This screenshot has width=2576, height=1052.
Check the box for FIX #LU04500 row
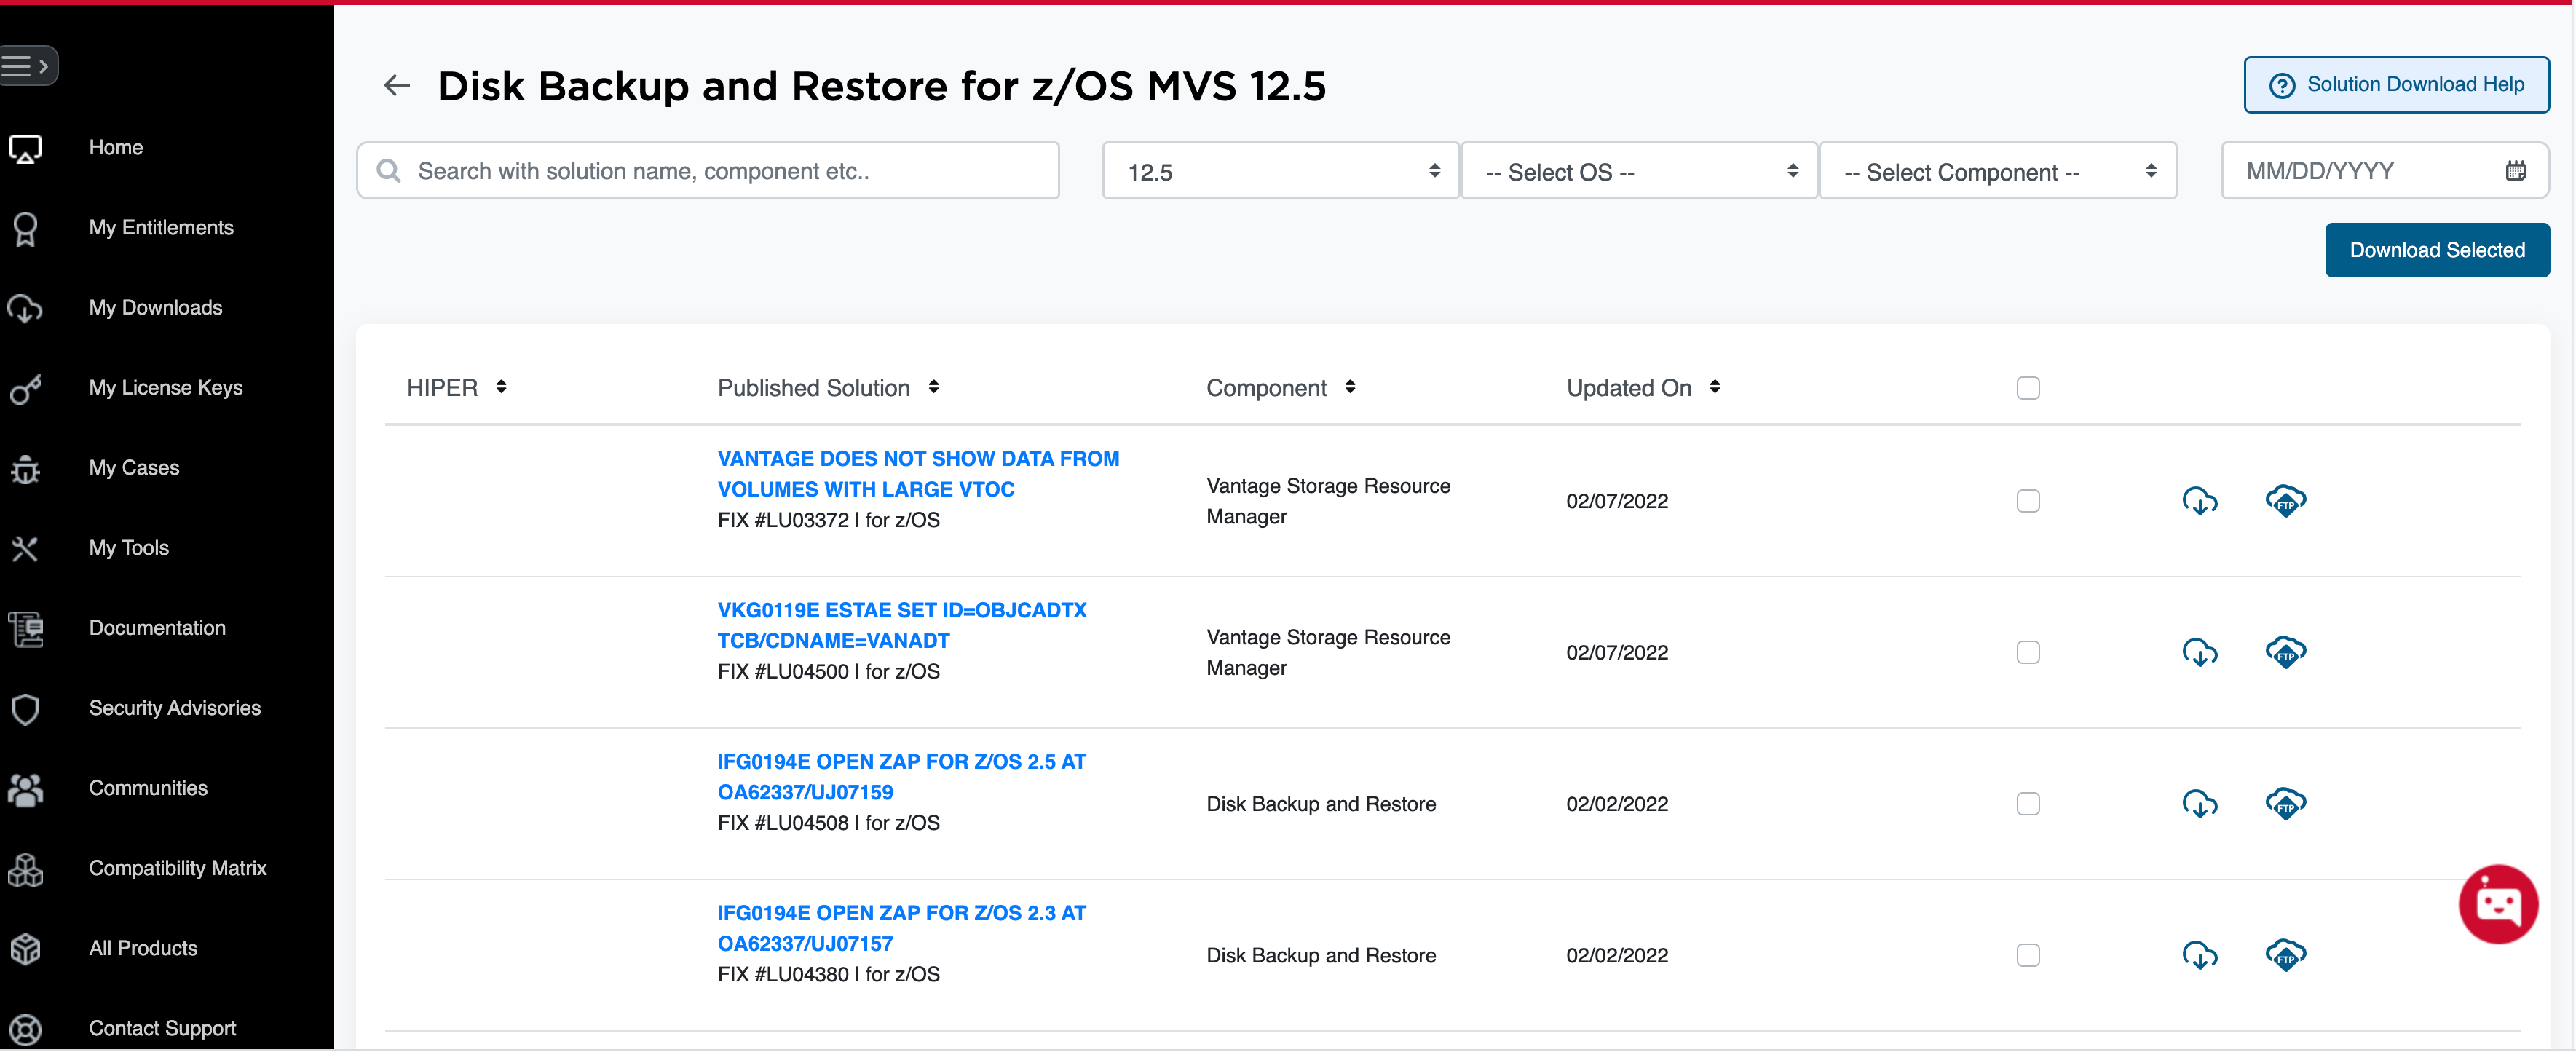click(x=2028, y=653)
